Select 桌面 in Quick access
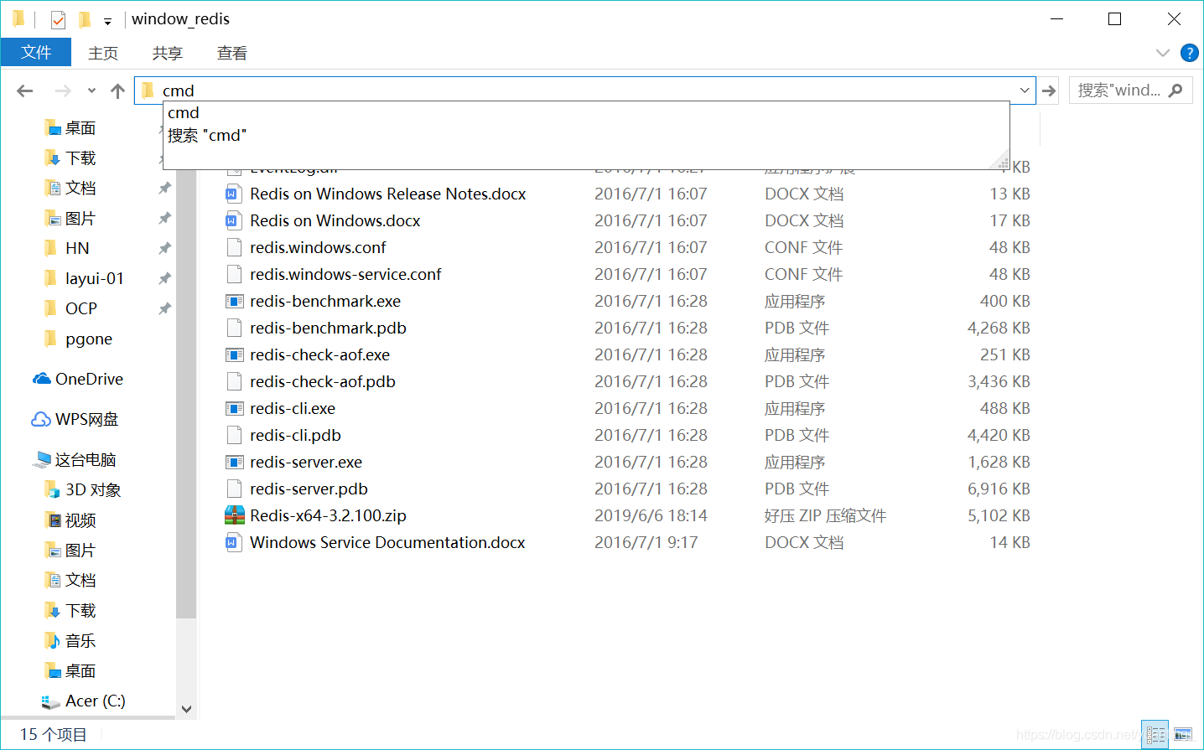Viewport: 1204px width, 750px height. 80,128
